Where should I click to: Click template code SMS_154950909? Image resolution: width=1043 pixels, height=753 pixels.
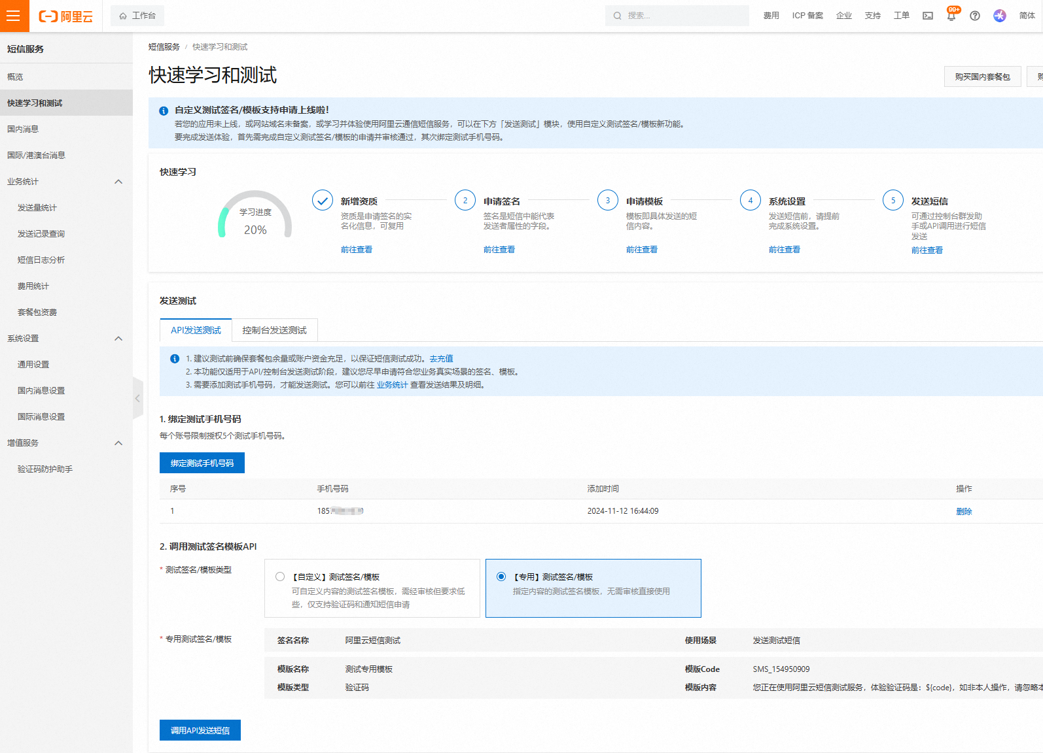tap(781, 669)
